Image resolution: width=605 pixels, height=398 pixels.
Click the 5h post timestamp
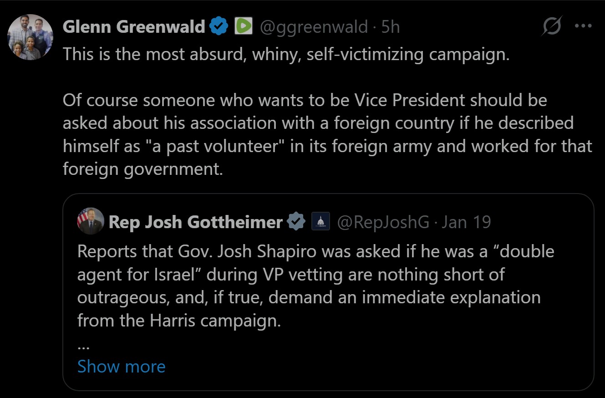(390, 27)
